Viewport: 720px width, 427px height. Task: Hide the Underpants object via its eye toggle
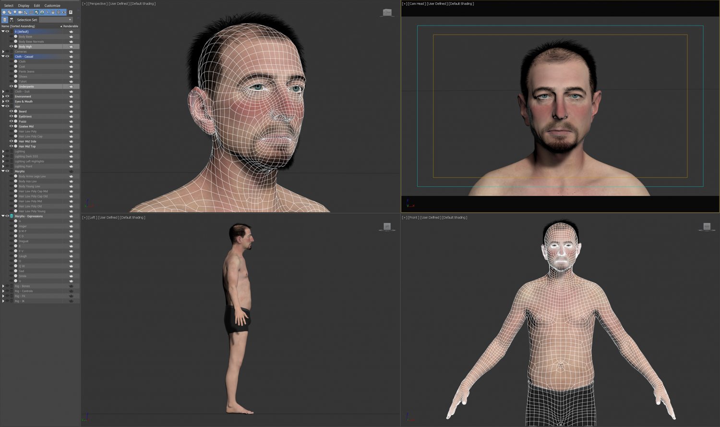pyautogui.click(x=12, y=86)
